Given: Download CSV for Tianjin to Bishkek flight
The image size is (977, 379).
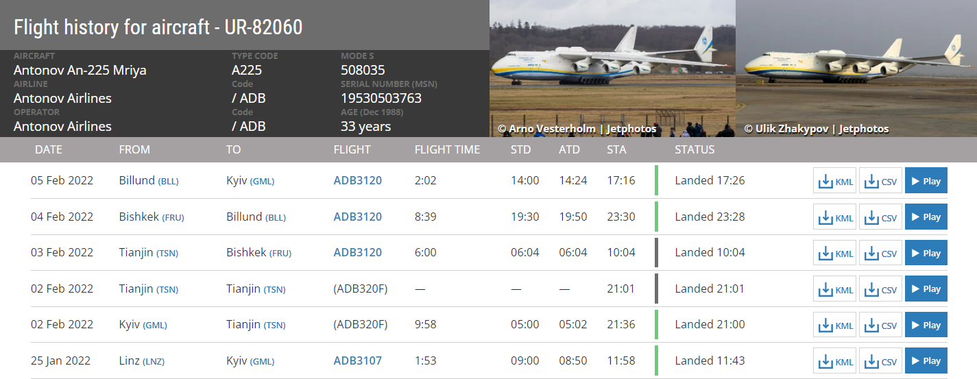Looking at the screenshot, I should 880,253.
